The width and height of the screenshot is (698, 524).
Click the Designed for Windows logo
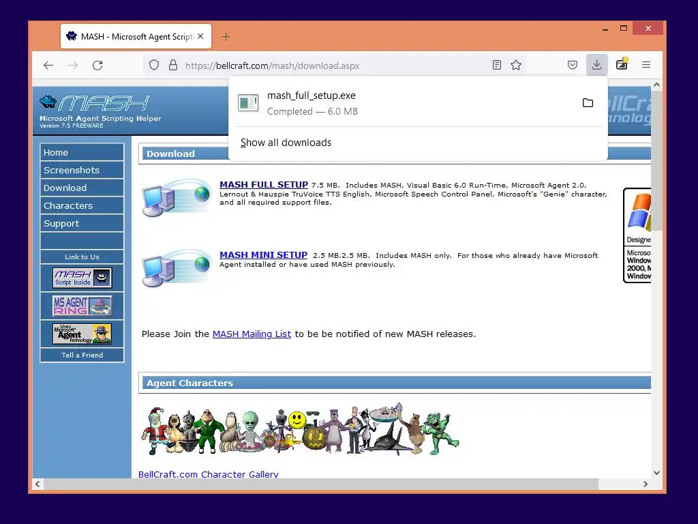[x=637, y=235]
